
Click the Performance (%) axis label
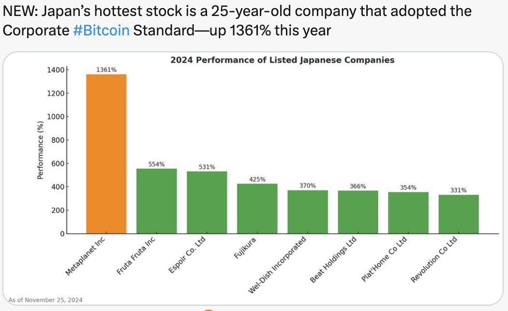tap(40, 150)
